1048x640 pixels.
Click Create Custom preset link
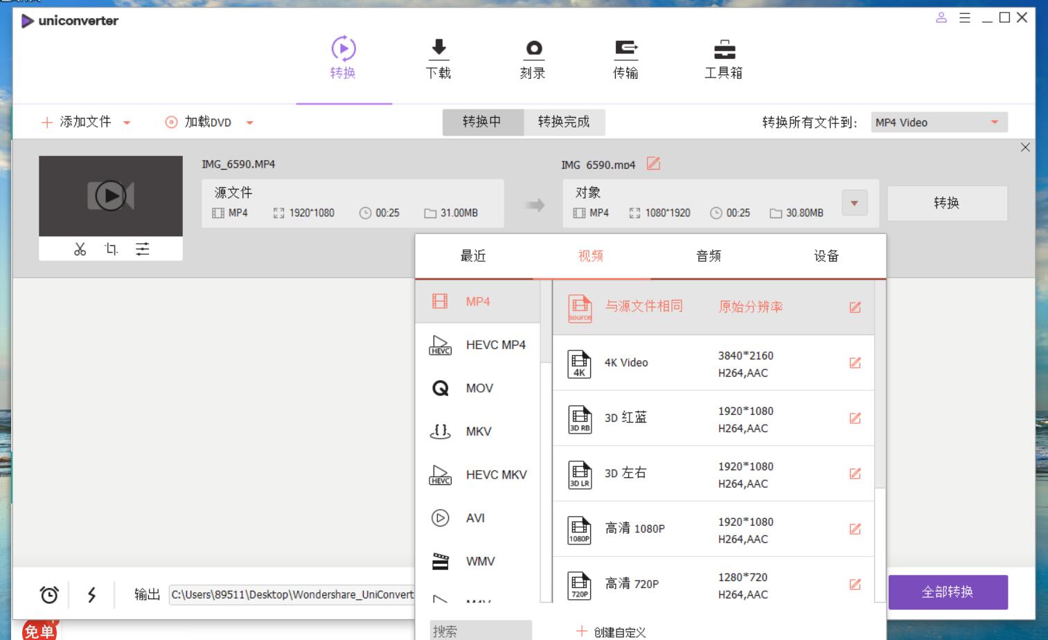coord(611,632)
